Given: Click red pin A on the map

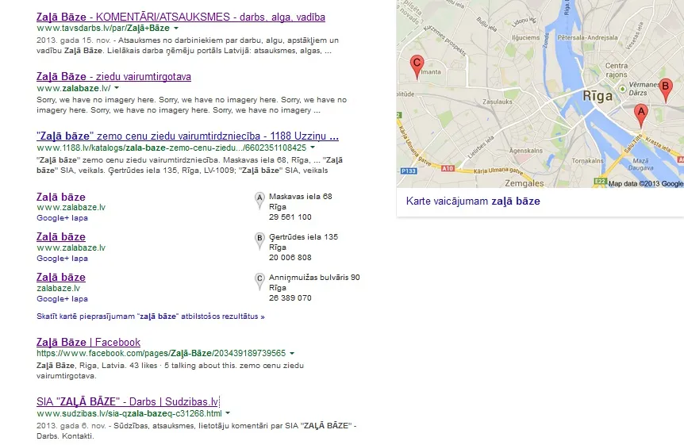Looking at the screenshot, I should point(641,116).
